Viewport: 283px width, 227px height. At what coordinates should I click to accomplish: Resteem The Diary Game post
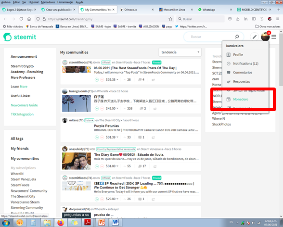click(155, 166)
